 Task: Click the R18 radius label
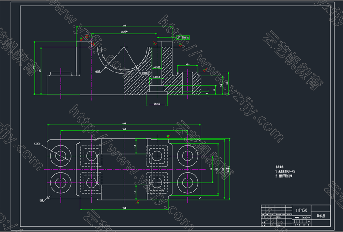click(41, 200)
